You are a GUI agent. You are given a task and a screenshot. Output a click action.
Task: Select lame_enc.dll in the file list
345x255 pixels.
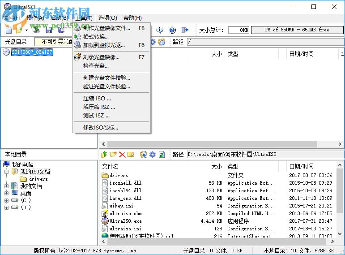tap(125, 198)
